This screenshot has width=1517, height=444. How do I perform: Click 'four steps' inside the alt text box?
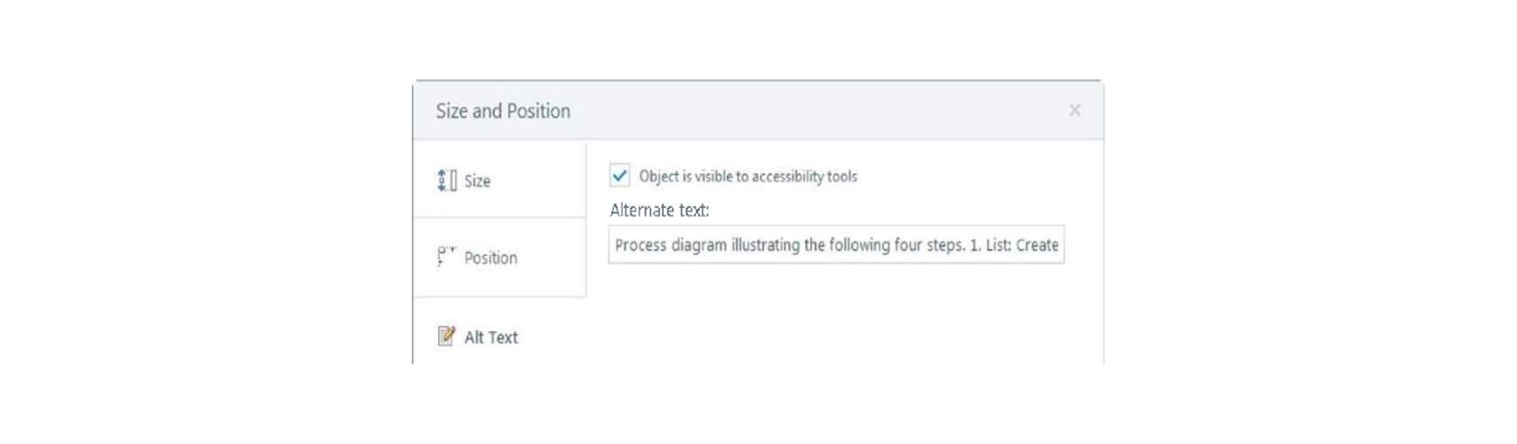coord(929,245)
